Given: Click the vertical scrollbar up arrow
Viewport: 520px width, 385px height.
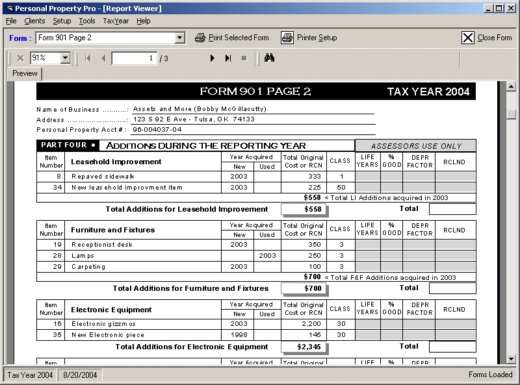Looking at the screenshot, I should (511, 87).
